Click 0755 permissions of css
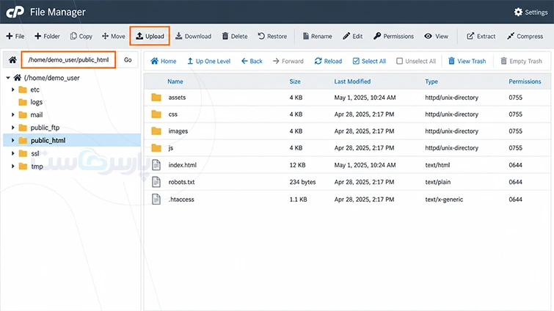 516,114
